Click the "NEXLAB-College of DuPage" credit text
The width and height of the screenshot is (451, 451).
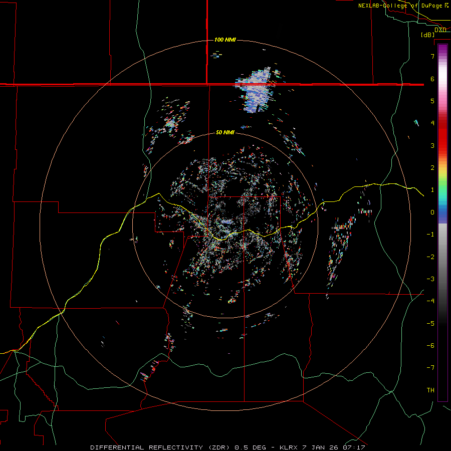coord(400,6)
